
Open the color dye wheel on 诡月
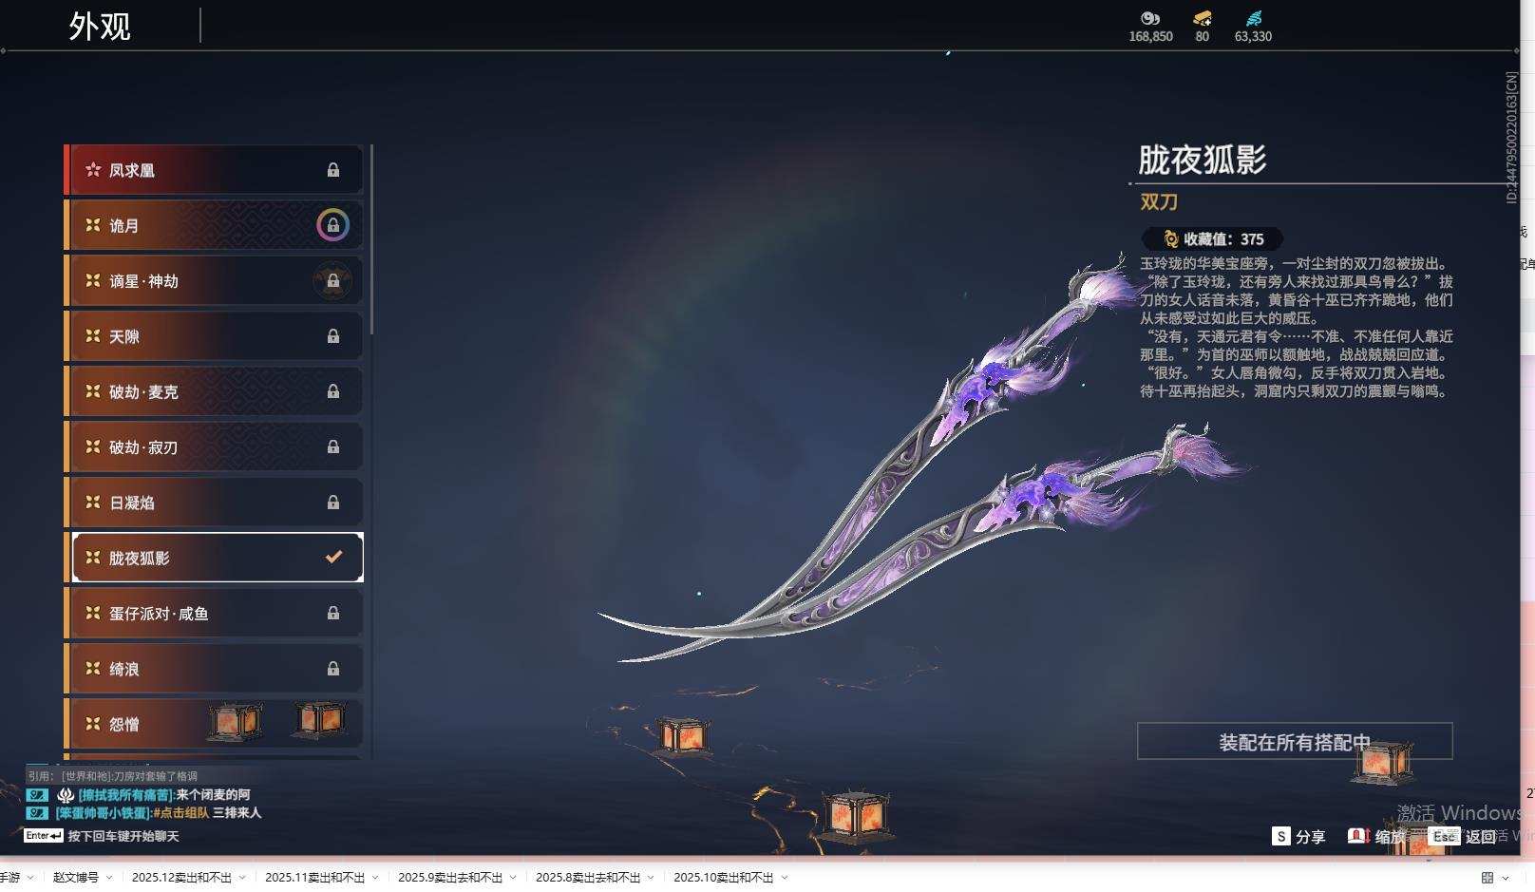pyautogui.click(x=333, y=225)
